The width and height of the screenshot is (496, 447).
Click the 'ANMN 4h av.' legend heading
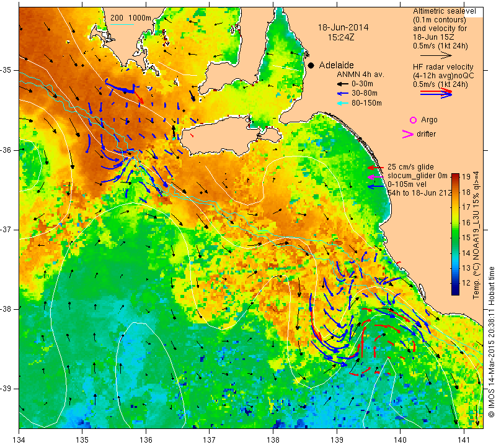pos(360,74)
